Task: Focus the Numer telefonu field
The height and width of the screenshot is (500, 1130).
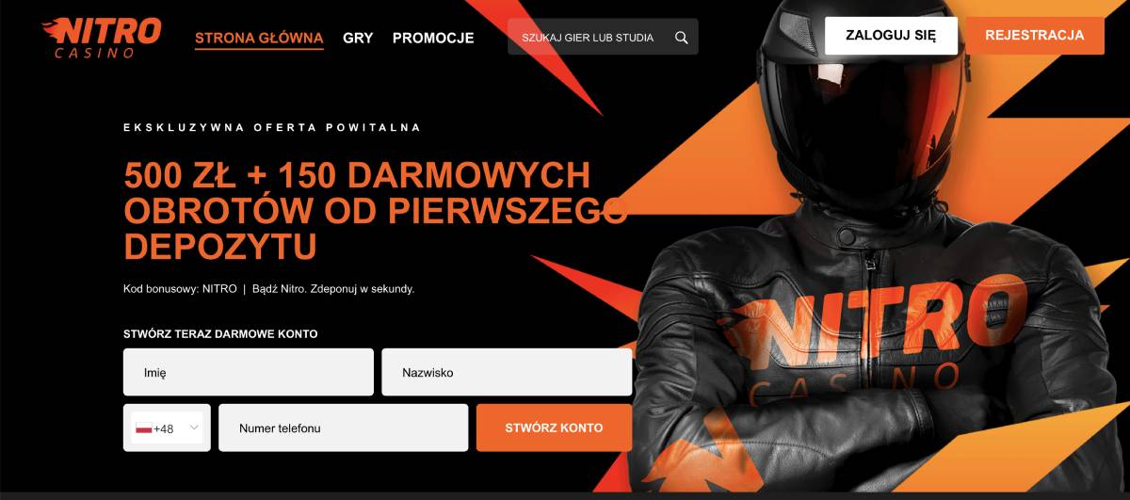Action: pyautogui.click(x=344, y=427)
